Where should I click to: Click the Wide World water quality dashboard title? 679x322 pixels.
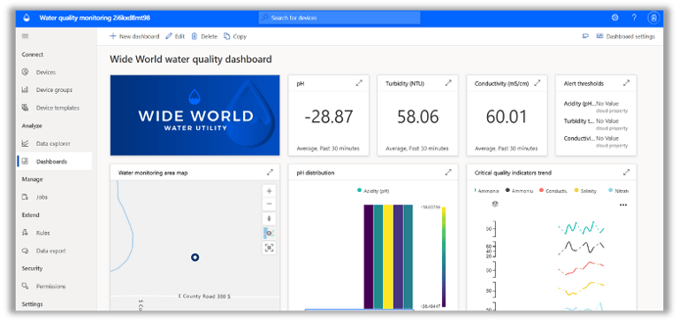point(191,59)
